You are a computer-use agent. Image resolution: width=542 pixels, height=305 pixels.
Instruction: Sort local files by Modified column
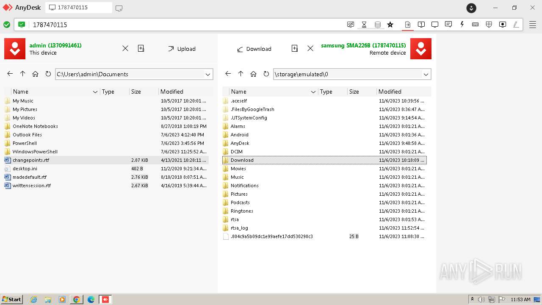tap(184, 91)
